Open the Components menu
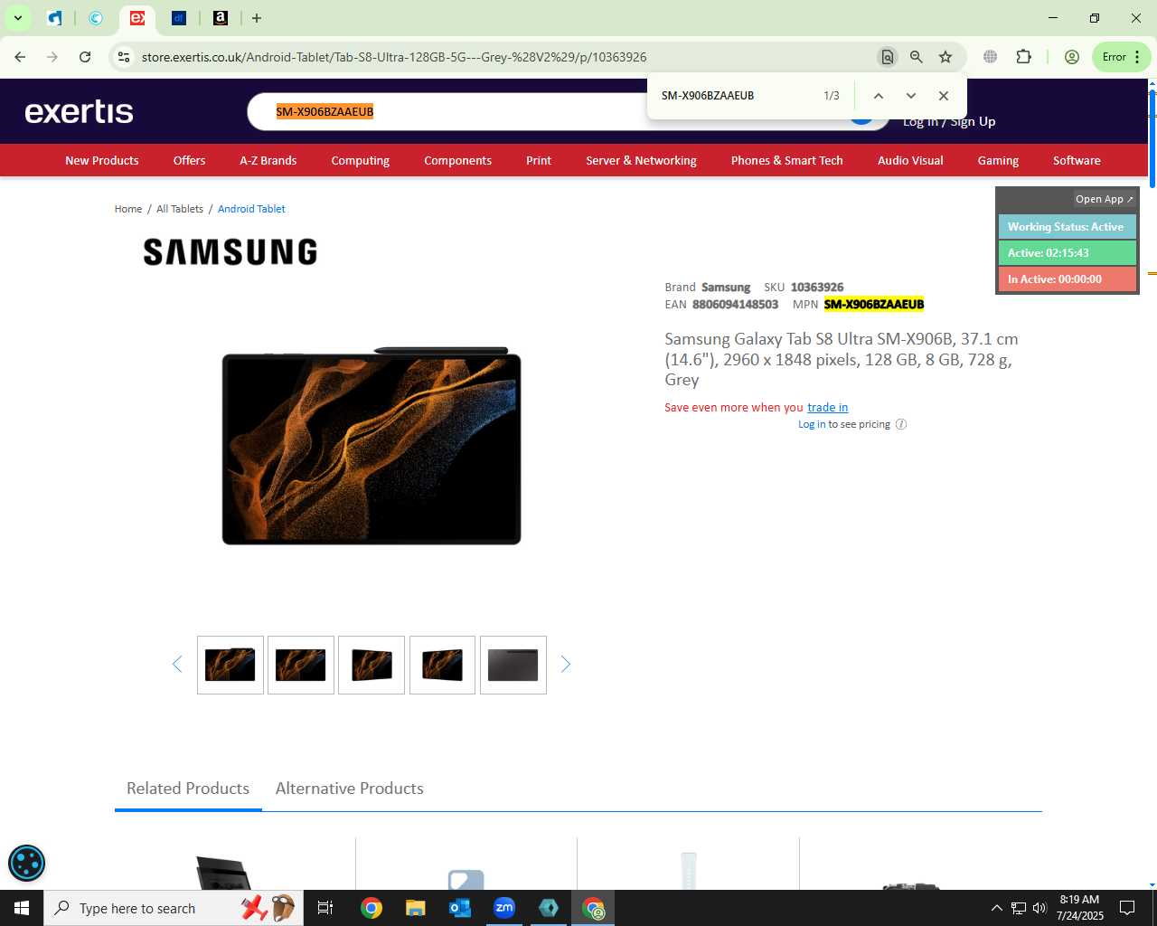 pos(457,160)
